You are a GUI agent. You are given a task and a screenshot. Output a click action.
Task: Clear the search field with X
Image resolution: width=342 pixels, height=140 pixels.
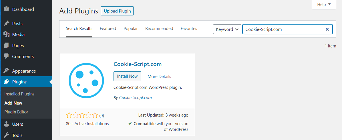click(x=327, y=29)
